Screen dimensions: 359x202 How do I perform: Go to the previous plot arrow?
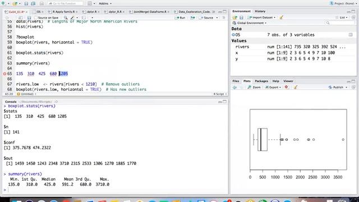coord(234,88)
